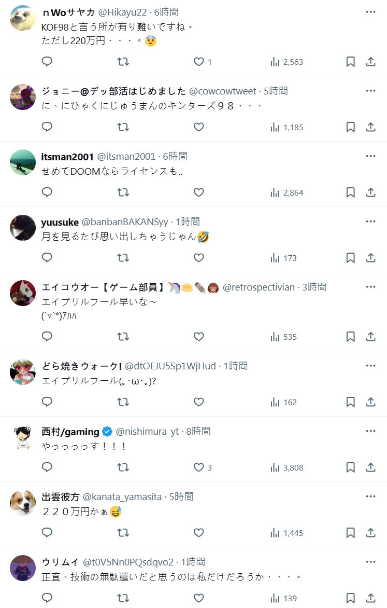387x608 pixels.
Task: Open どら焼きウォーク!'s profile picture
Action: coord(23,371)
